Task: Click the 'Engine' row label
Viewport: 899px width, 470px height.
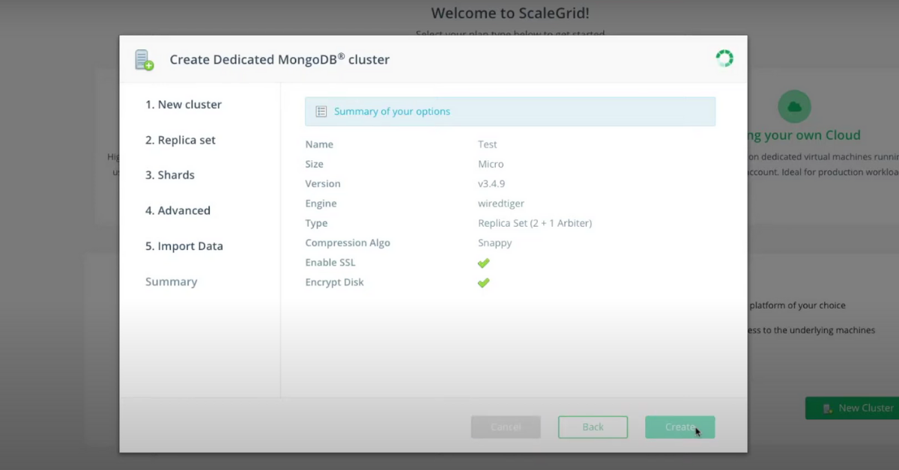Action: point(321,204)
